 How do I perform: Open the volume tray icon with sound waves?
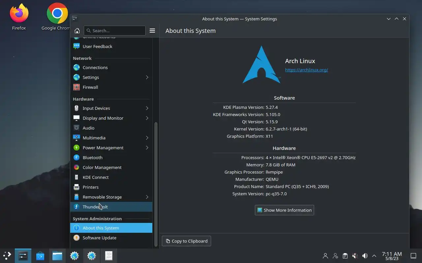coord(365,255)
